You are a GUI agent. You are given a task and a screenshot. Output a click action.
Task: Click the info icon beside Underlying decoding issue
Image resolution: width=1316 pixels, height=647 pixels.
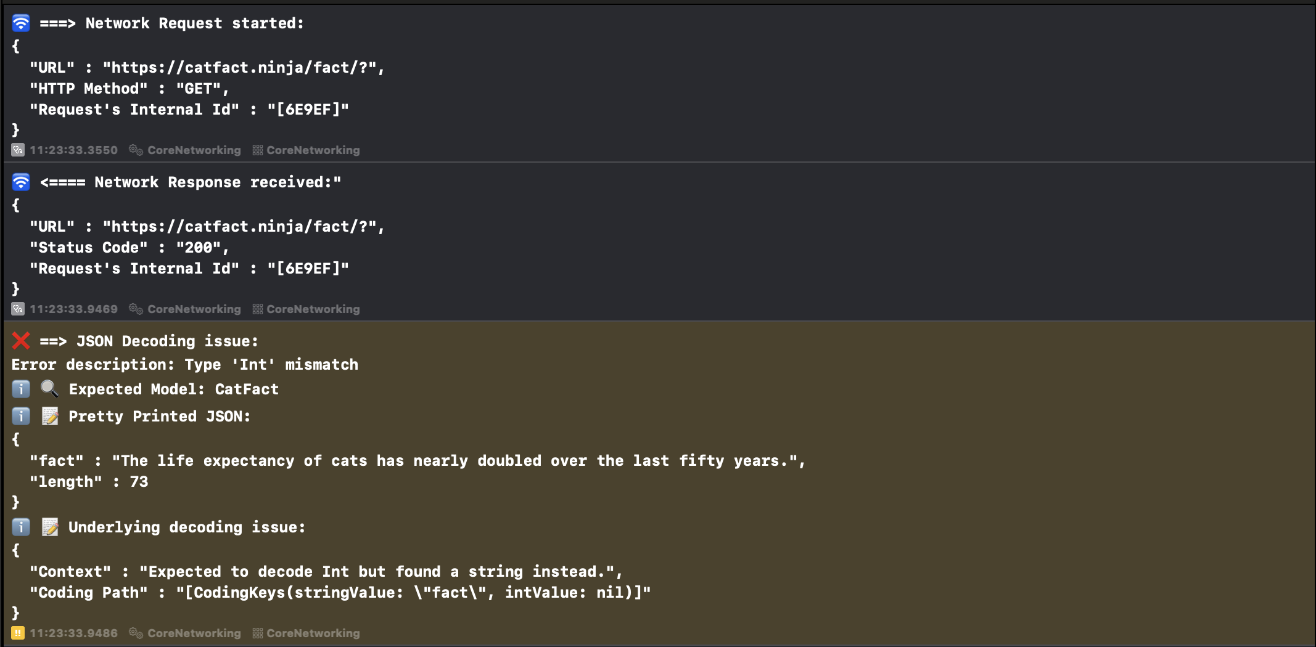click(21, 527)
